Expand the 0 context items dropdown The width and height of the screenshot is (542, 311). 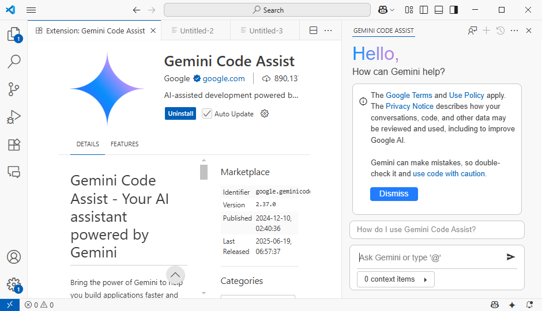tap(396, 279)
